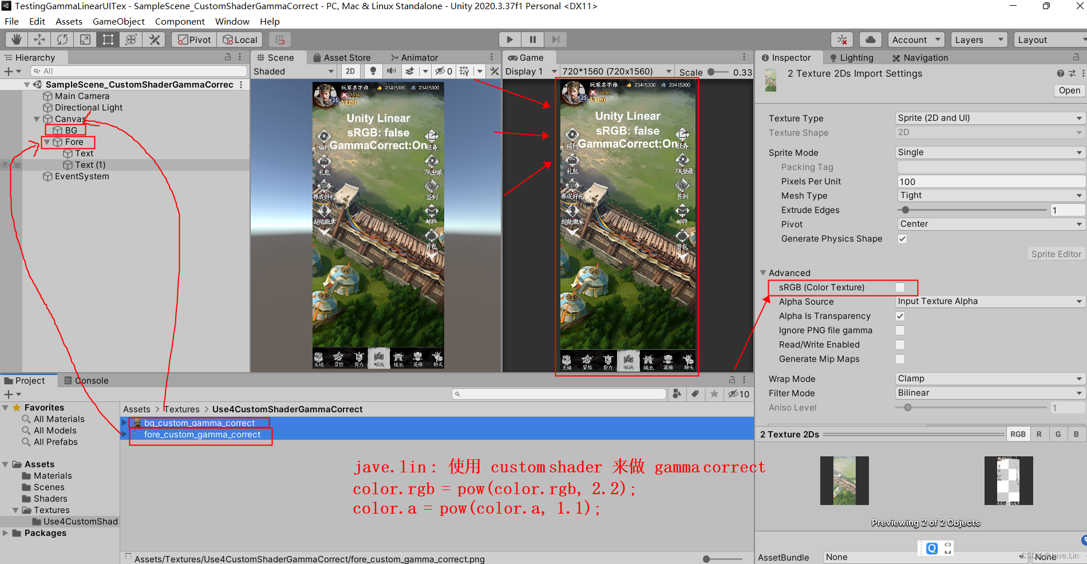
Task: Open the Wrap Mode dropdown set to Clamp
Action: click(x=989, y=378)
